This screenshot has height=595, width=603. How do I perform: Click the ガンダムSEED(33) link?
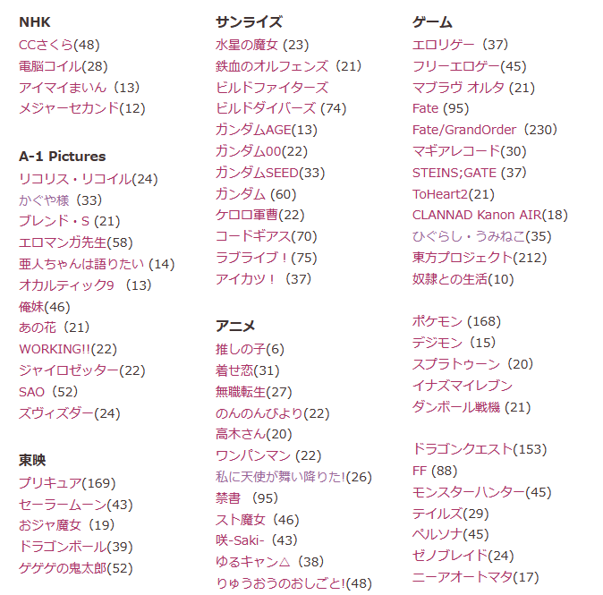click(270, 173)
